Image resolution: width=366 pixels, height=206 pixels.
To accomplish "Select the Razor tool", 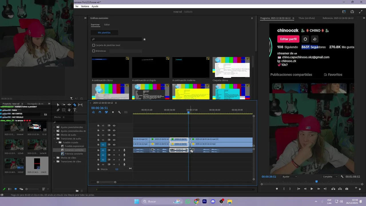I will point(75,105).
